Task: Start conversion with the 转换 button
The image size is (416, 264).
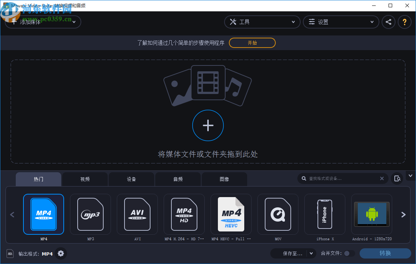Action: point(386,253)
